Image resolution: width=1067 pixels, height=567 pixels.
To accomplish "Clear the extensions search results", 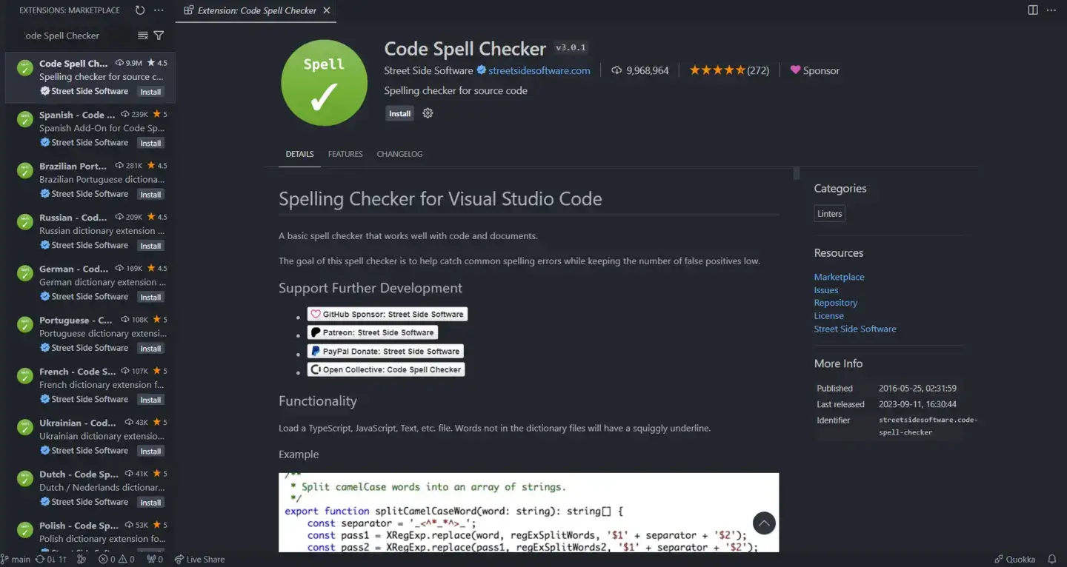I will pyautogui.click(x=143, y=36).
